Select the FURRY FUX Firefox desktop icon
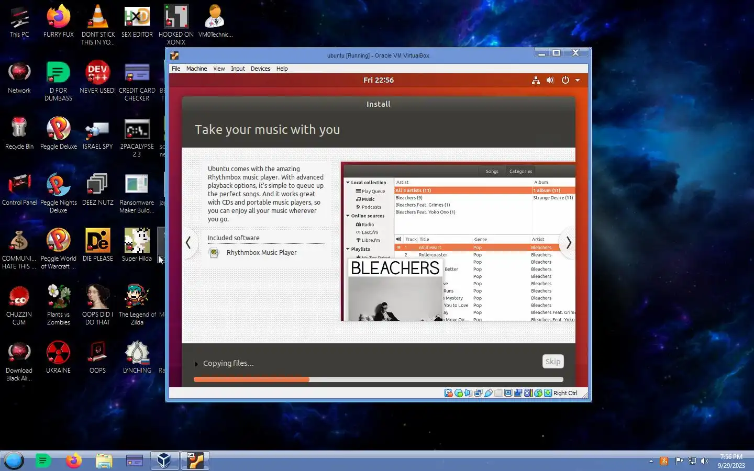Image resolution: width=754 pixels, height=471 pixels. pyautogui.click(x=59, y=23)
